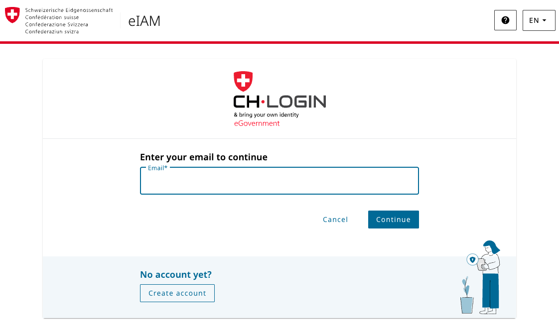Expand the language selector menu

point(539,20)
